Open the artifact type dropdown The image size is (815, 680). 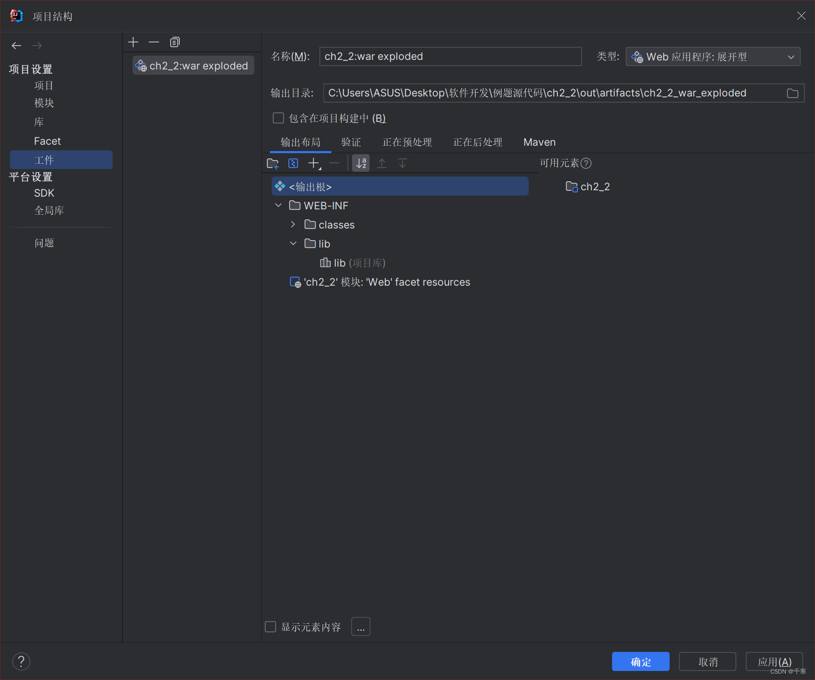pyautogui.click(x=713, y=57)
